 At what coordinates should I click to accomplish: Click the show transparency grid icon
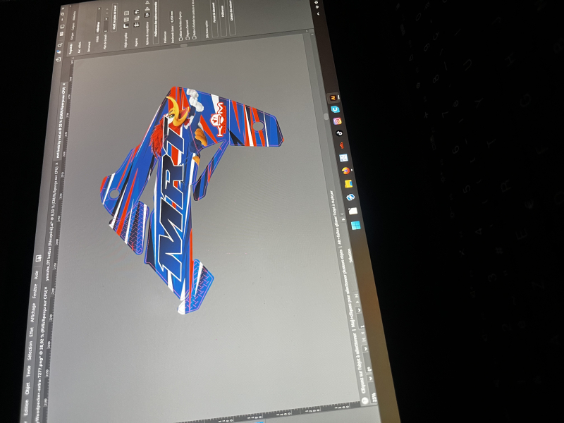(127, 13)
